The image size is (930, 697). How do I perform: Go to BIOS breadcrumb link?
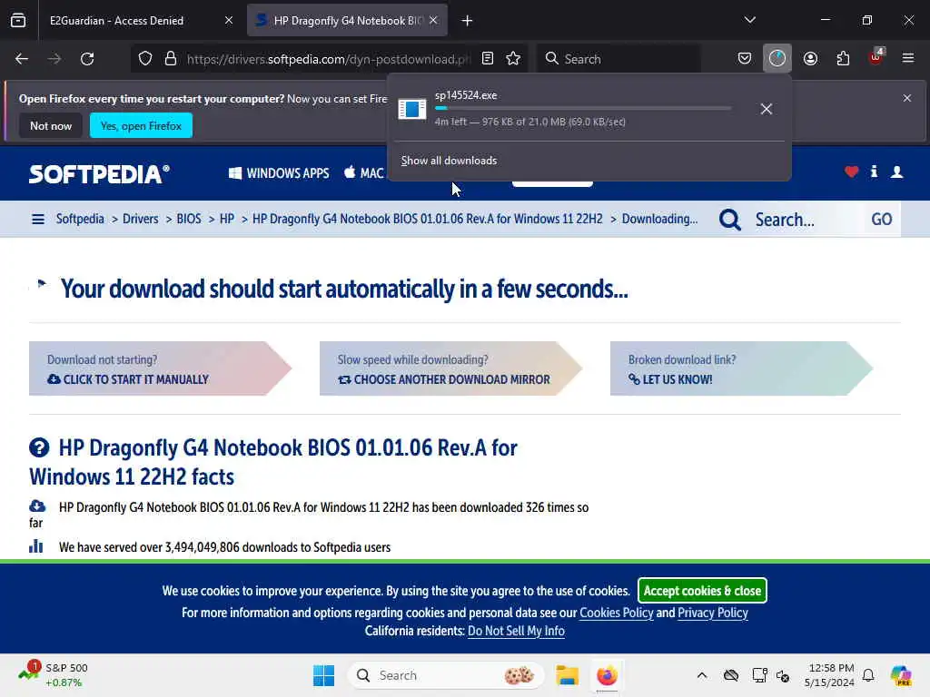pos(189,219)
